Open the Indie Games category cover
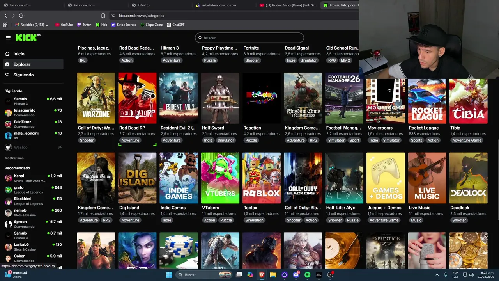499x281 pixels. pyautogui.click(x=179, y=178)
